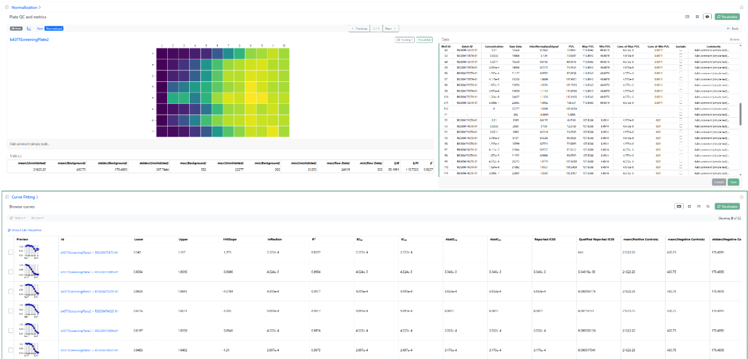Sort curves by HillSlope column header

coord(229,239)
